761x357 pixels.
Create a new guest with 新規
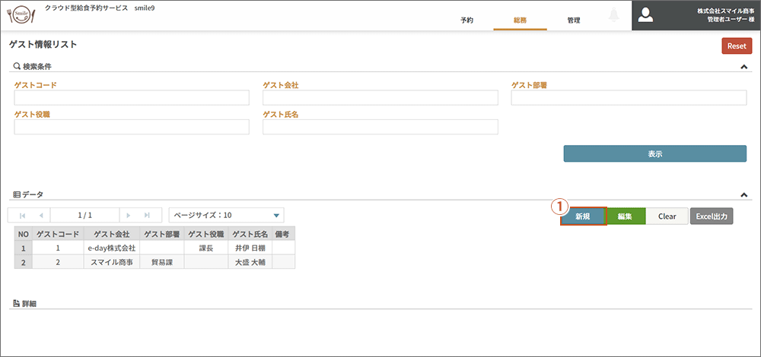(x=583, y=216)
